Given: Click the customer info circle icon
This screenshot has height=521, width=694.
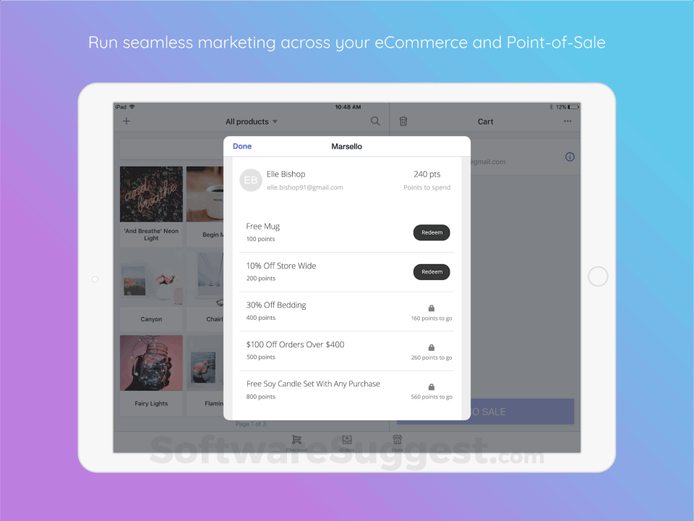Looking at the screenshot, I should click(570, 157).
